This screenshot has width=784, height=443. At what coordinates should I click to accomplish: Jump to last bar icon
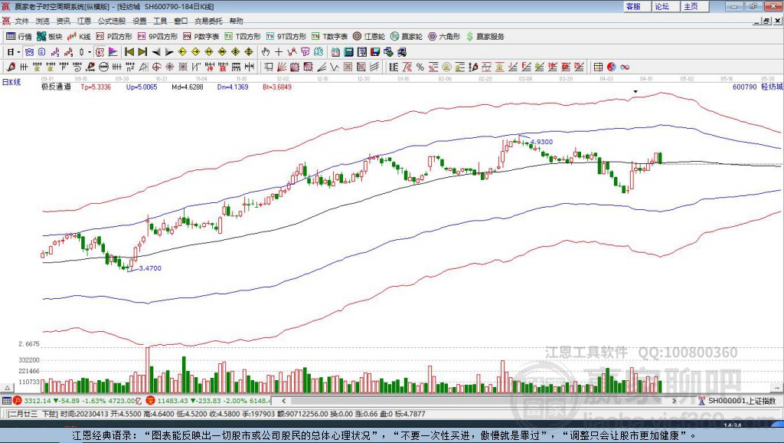(x=142, y=52)
